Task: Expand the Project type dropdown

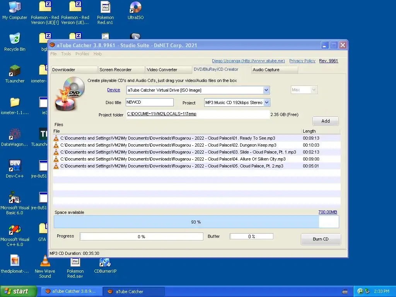Action: pyautogui.click(x=267, y=102)
